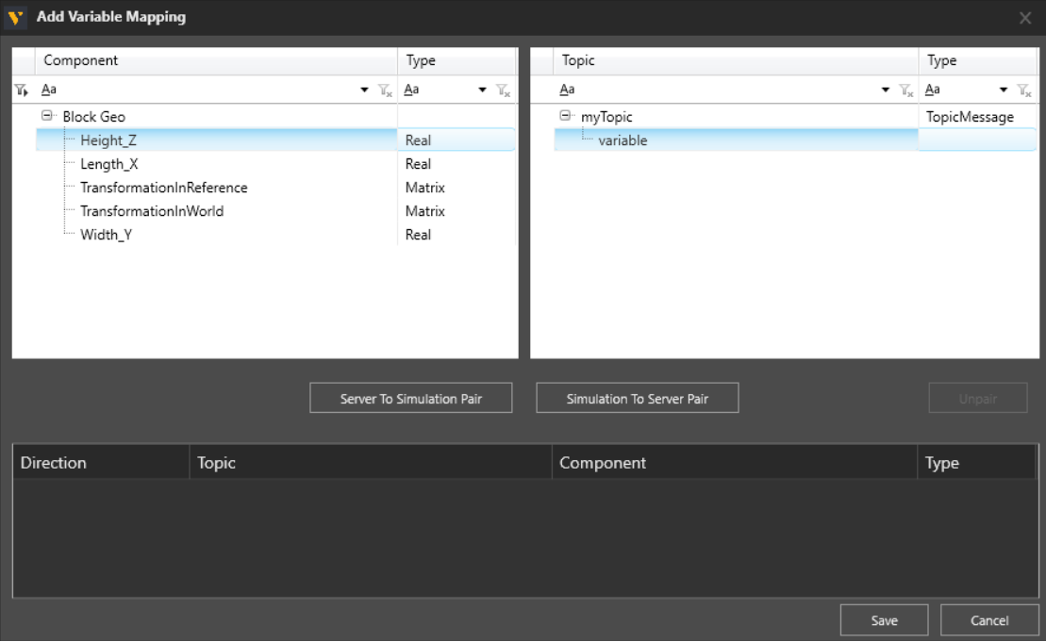The image size is (1046, 642).
Task: Select Width_Y in the component tree
Action: (106, 235)
